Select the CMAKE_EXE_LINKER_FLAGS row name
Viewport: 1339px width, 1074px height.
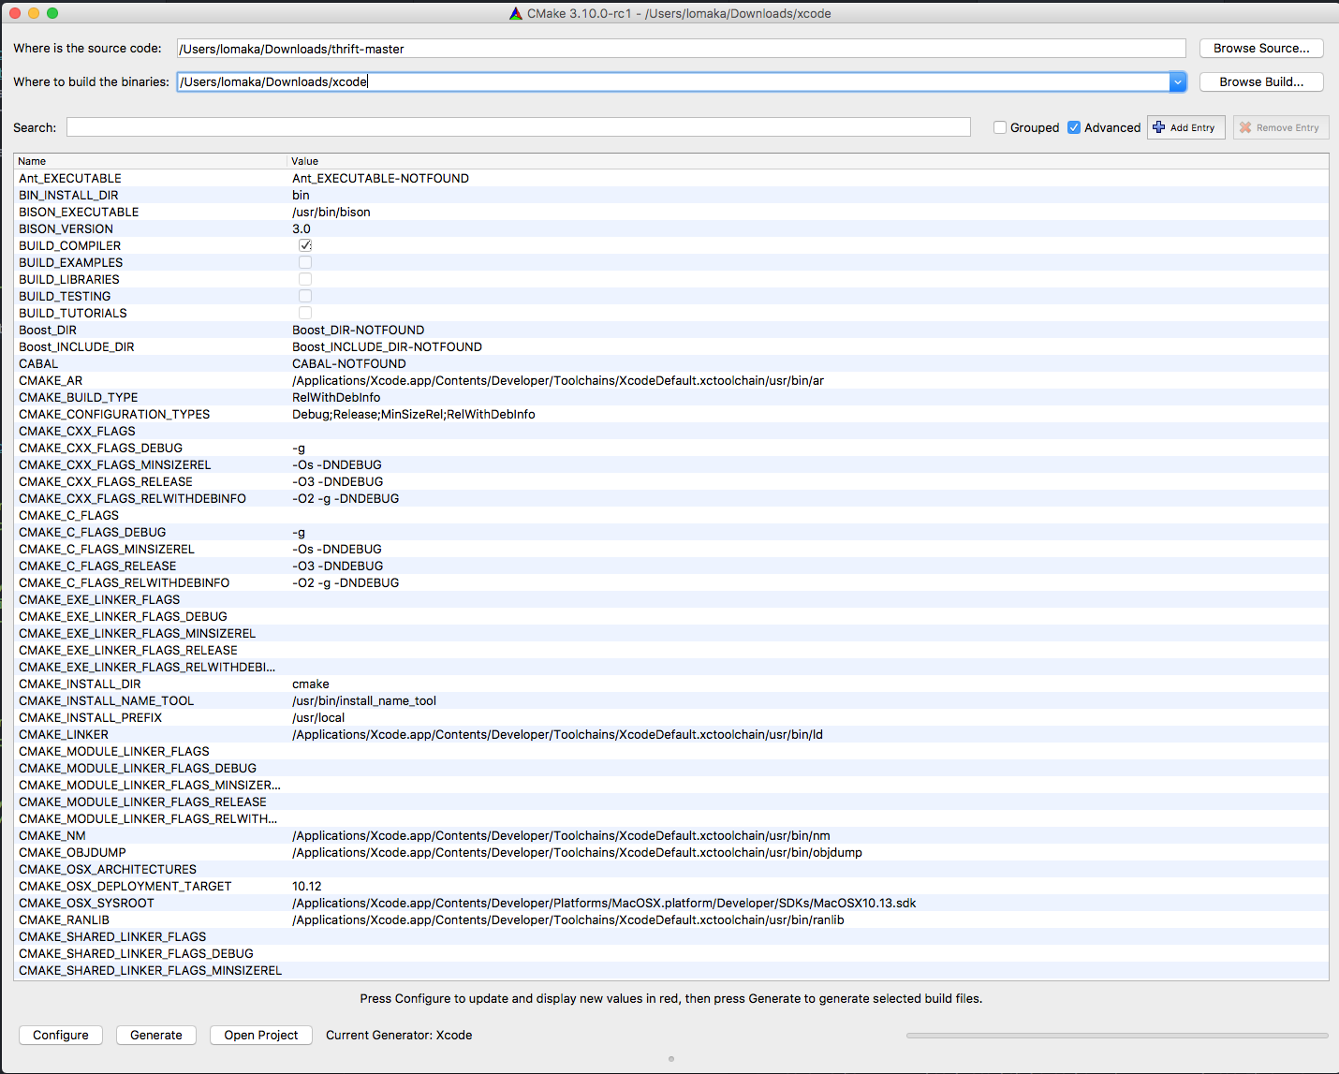click(x=99, y=599)
